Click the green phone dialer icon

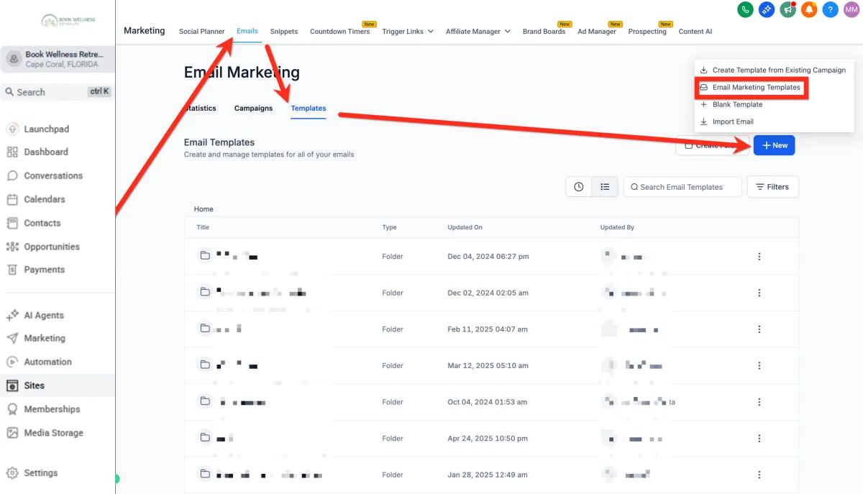(x=745, y=10)
